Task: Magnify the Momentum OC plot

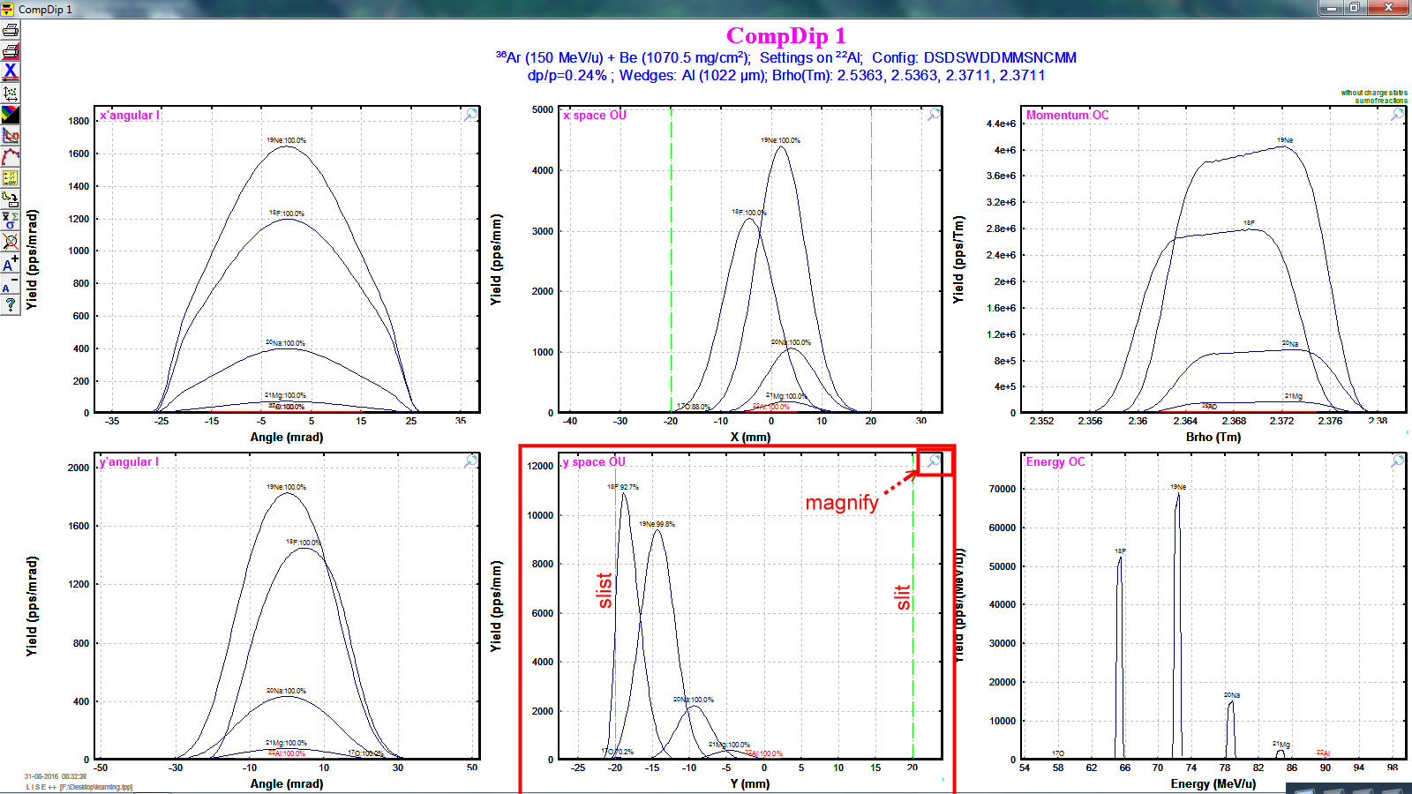Action: click(x=1398, y=115)
